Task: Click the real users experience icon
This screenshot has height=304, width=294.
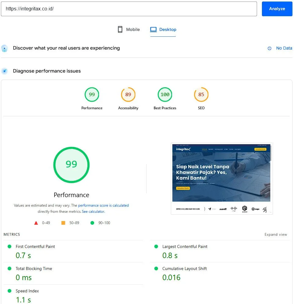Action: point(4,48)
